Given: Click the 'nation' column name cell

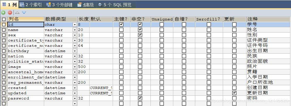Looking at the screenshot, I should [x=25, y=56].
